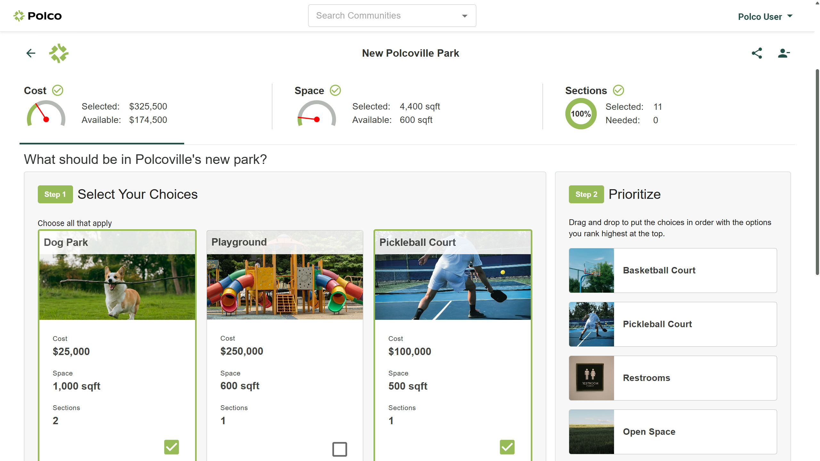
Task: Click the back arrow icon
Action: (x=31, y=53)
